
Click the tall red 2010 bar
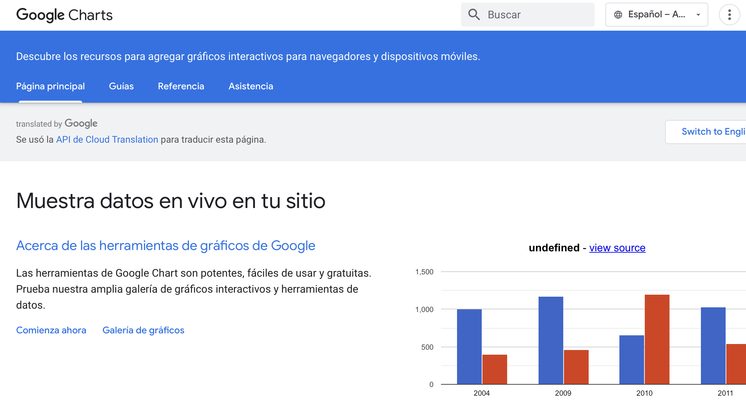pos(657,339)
